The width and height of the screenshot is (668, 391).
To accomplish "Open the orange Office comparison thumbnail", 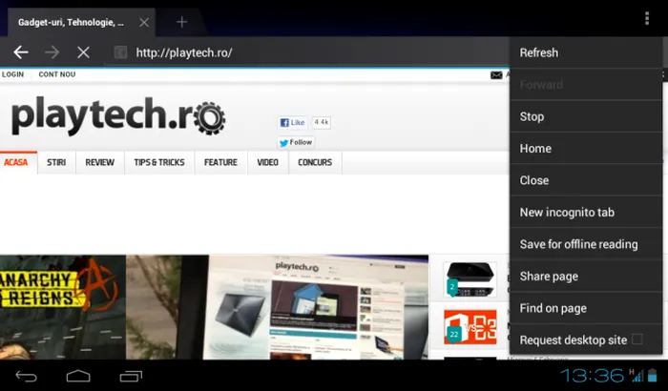I will (x=470, y=327).
